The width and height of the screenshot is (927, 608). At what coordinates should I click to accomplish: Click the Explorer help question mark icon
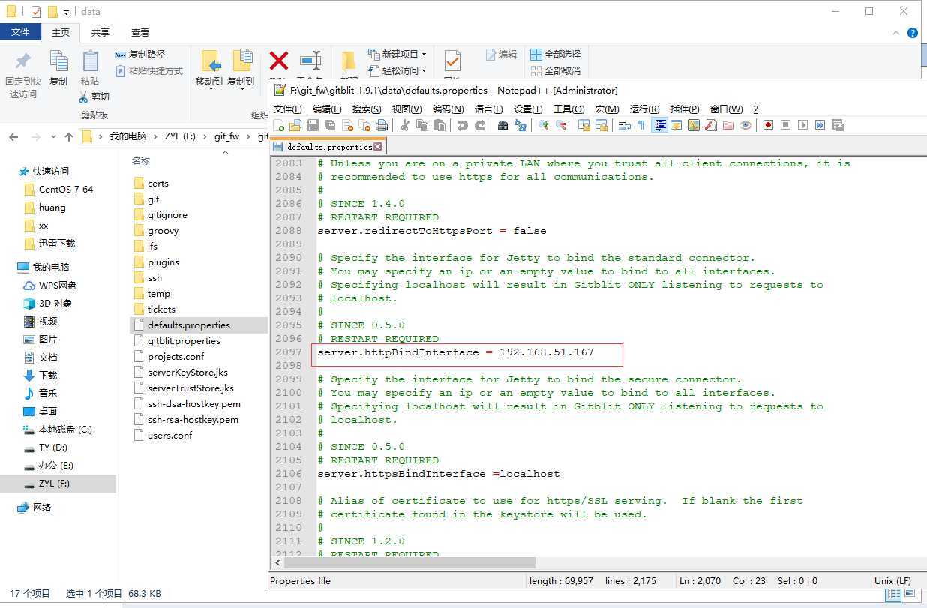[913, 33]
